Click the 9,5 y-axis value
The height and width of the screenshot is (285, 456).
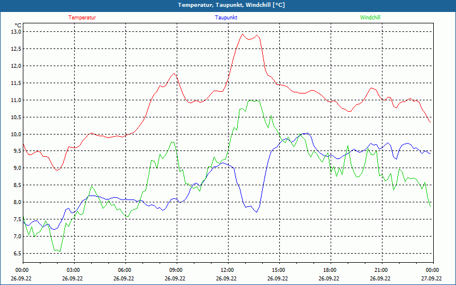point(18,150)
